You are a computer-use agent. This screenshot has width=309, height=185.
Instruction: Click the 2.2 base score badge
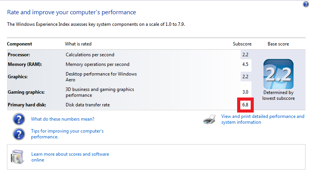[278, 74]
